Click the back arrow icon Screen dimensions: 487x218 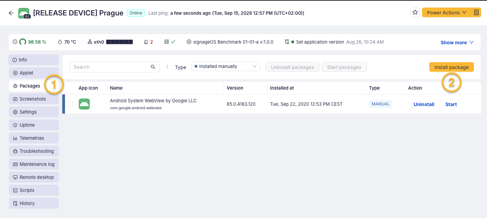(x=11, y=13)
